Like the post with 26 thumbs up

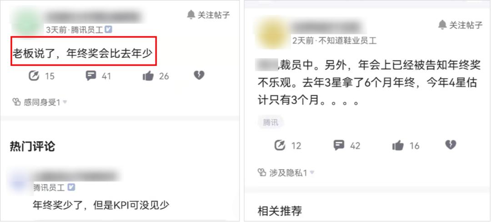point(148,76)
